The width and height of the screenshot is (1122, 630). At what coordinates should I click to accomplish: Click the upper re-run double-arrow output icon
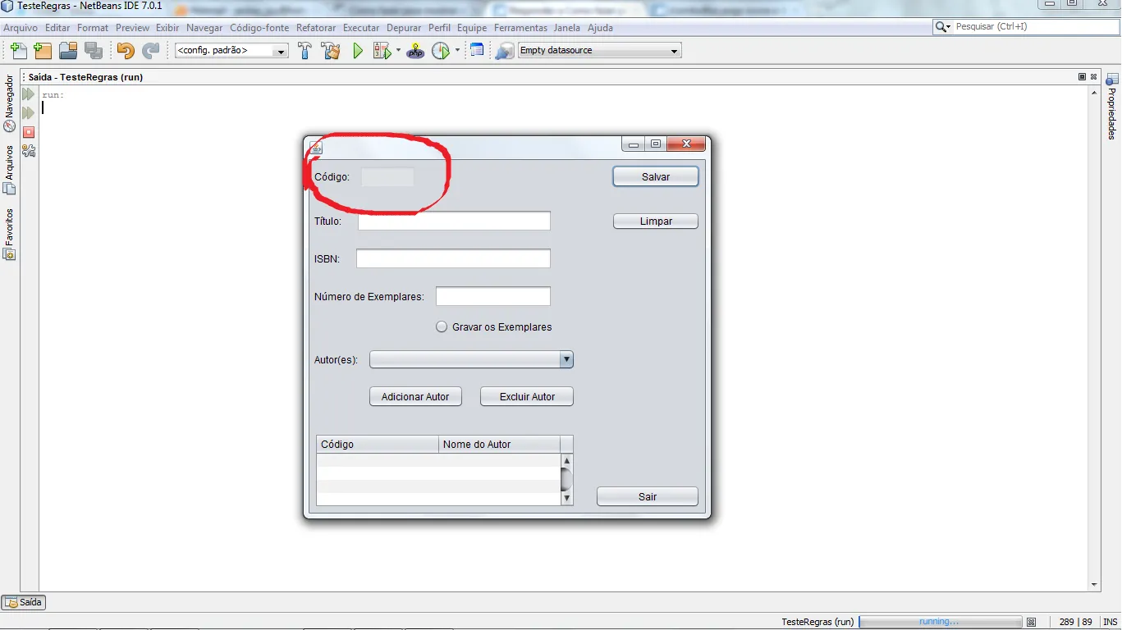coord(29,94)
